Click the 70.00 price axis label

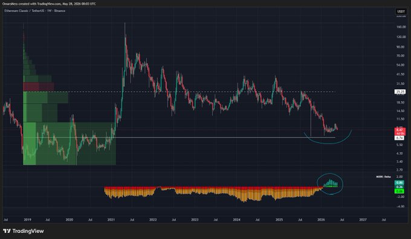pos(401,56)
